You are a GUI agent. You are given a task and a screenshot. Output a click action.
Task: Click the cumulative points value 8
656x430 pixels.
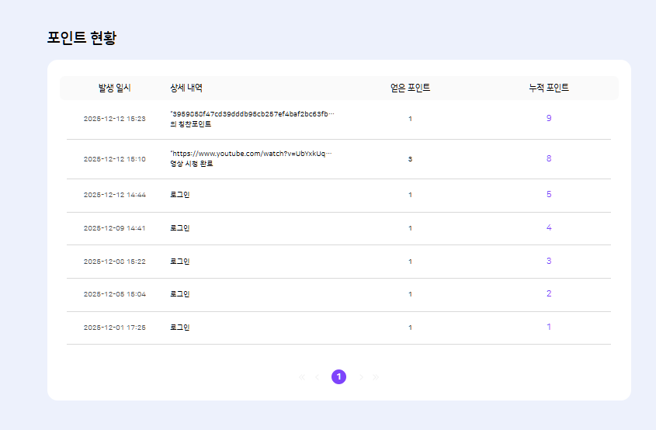(548, 158)
